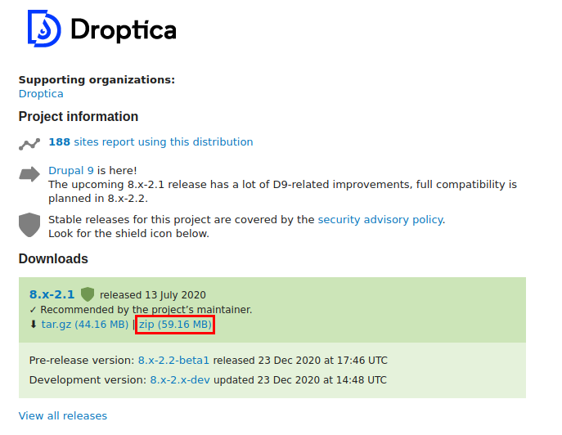Click the download arrow icon before tar.gz
Image resolution: width=562 pixels, height=435 pixels.
[34, 325]
